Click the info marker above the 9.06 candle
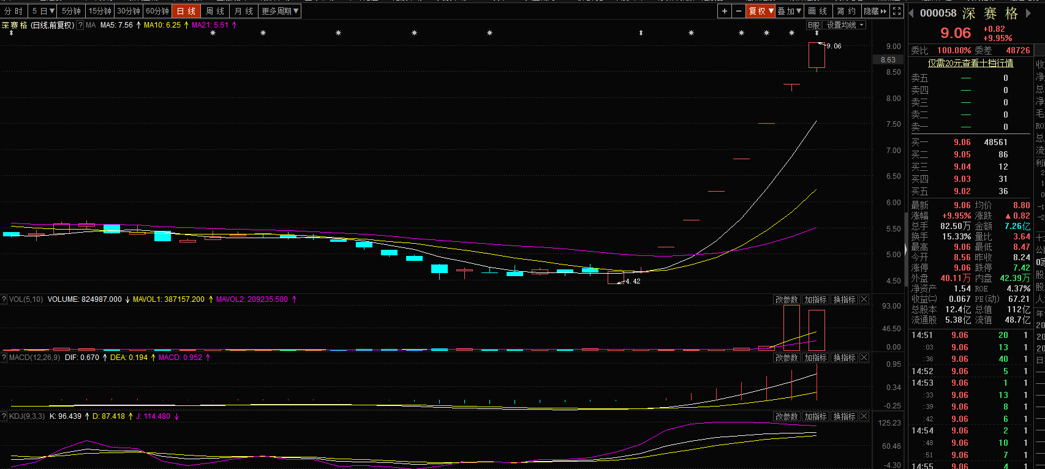The width and height of the screenshot is (1045, 469). pyautogui.click(x=817, y=33)
